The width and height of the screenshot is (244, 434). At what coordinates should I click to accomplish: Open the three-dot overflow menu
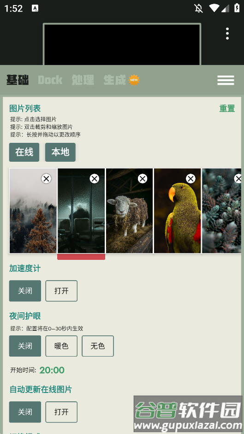pos(227,34)
